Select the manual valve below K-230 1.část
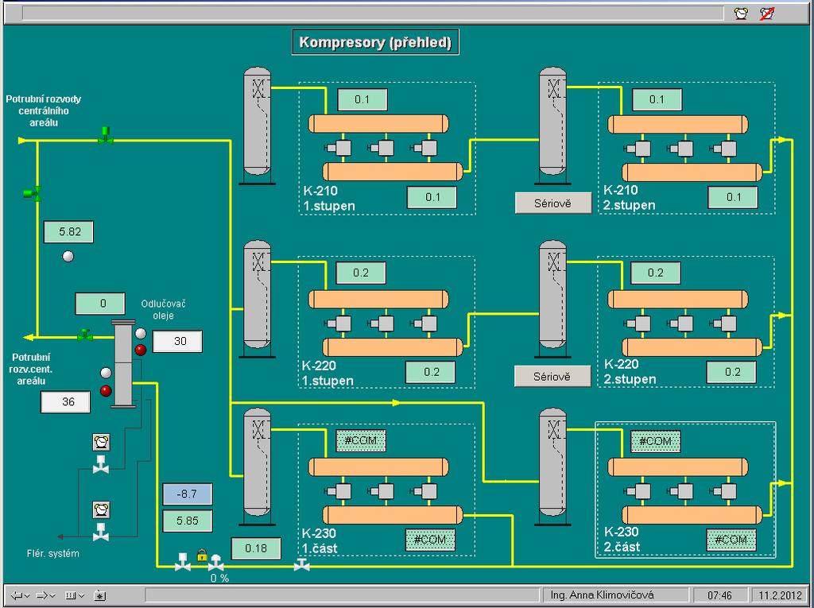The width and height of the screenshot is (814, 608). 301,564
